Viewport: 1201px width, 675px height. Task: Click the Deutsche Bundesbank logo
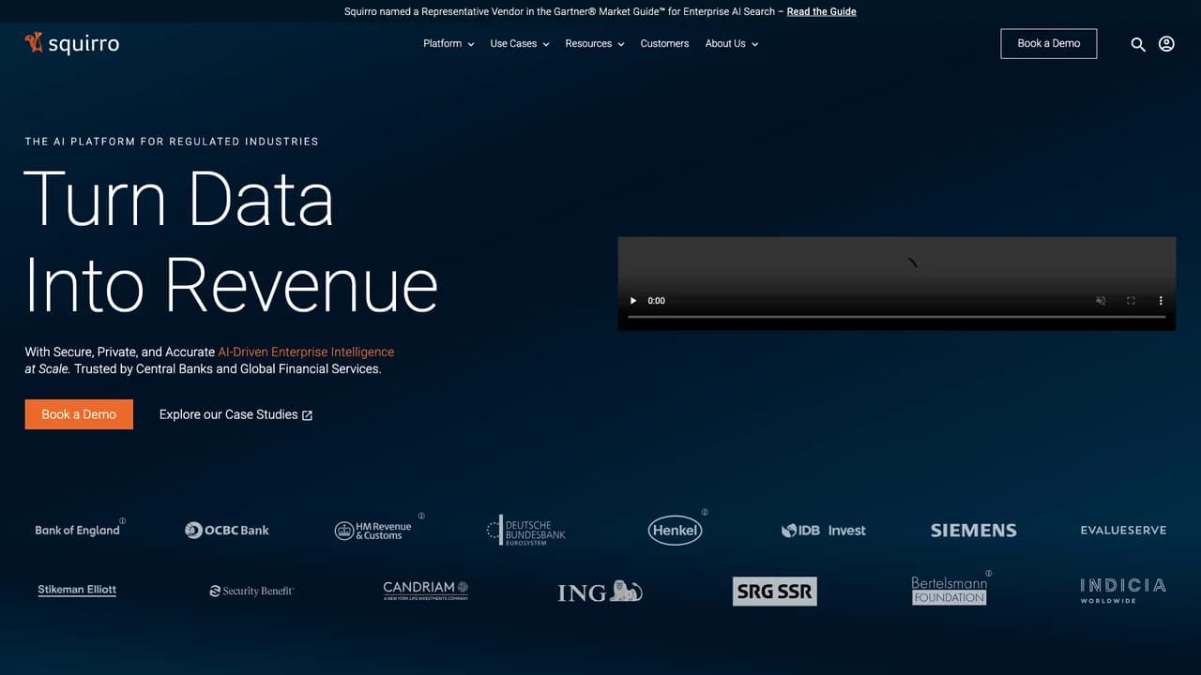526,531
